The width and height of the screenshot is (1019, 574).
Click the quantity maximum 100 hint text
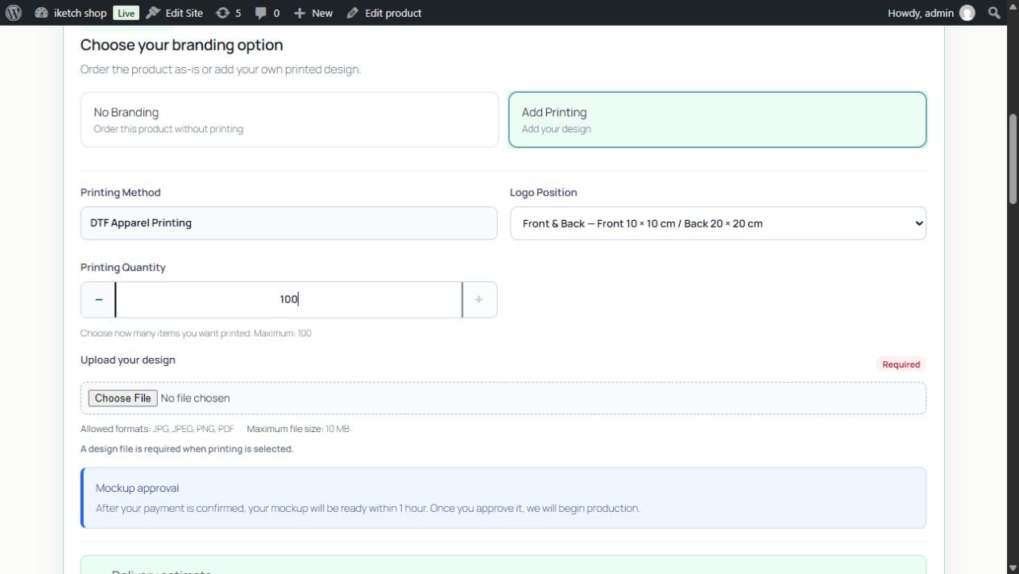click(196, 333)
